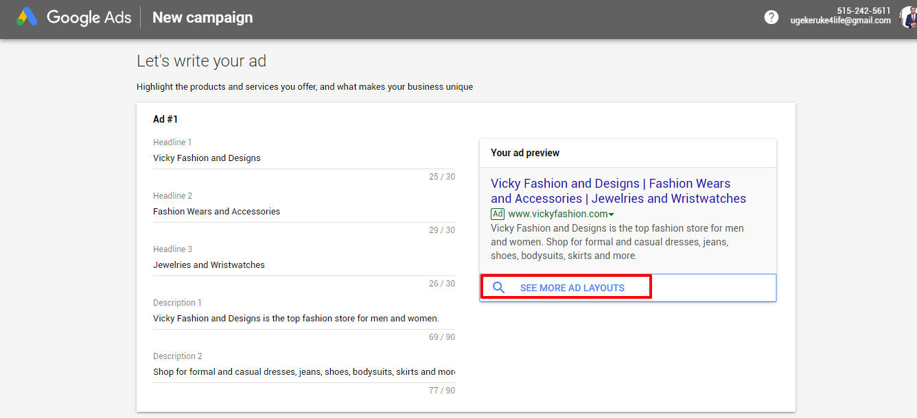Click the blue ad preview headline link
This screenshot has width=917, height=418.
[x=618, y=191]
